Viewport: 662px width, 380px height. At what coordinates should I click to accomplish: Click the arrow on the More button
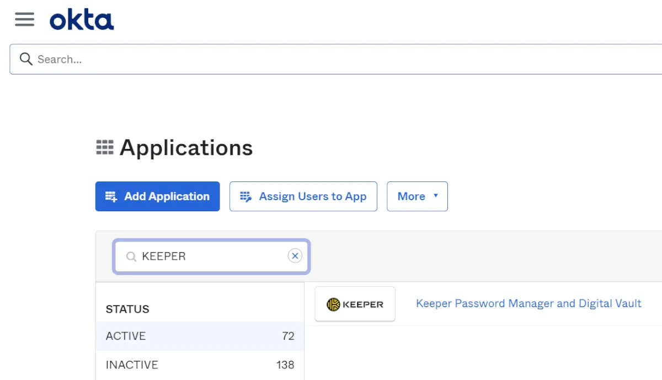436,196
